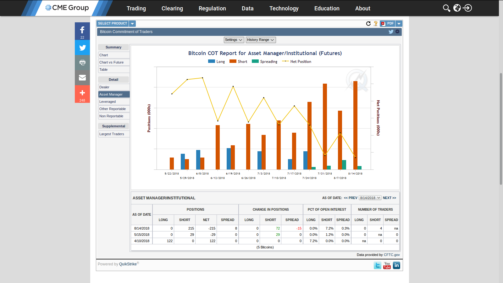
Task: Select the Chart summary view
Action: 114,55
